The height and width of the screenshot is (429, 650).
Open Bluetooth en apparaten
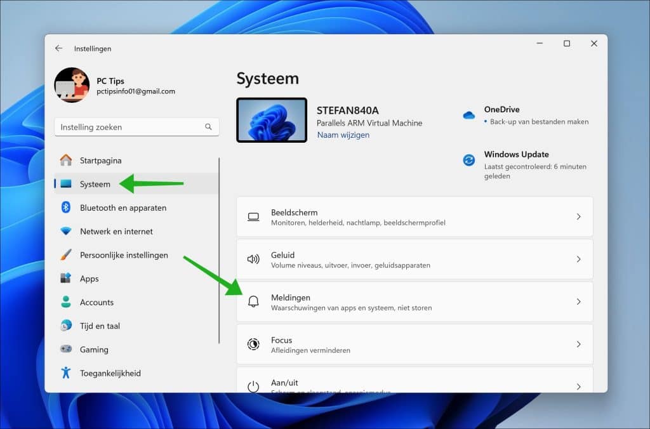(136, 208)
